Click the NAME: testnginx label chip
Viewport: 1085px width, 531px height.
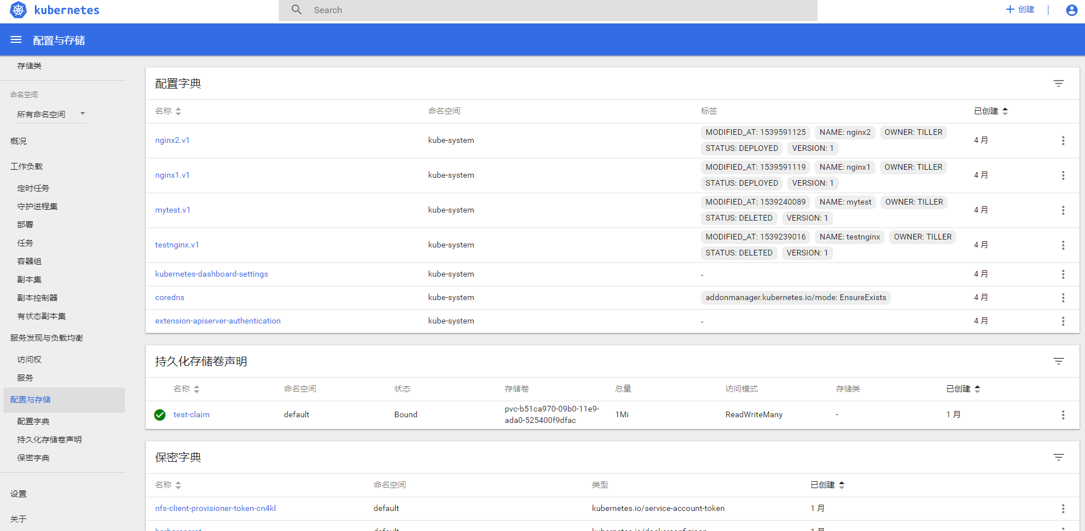pyautogui.click(x=850, y=237)
